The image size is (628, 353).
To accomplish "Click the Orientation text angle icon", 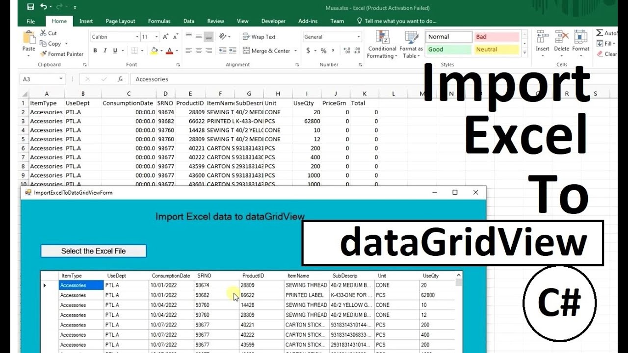I will 223,37.
